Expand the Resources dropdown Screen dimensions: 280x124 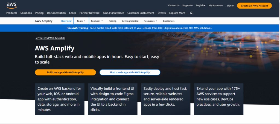[x=150, y=21]
